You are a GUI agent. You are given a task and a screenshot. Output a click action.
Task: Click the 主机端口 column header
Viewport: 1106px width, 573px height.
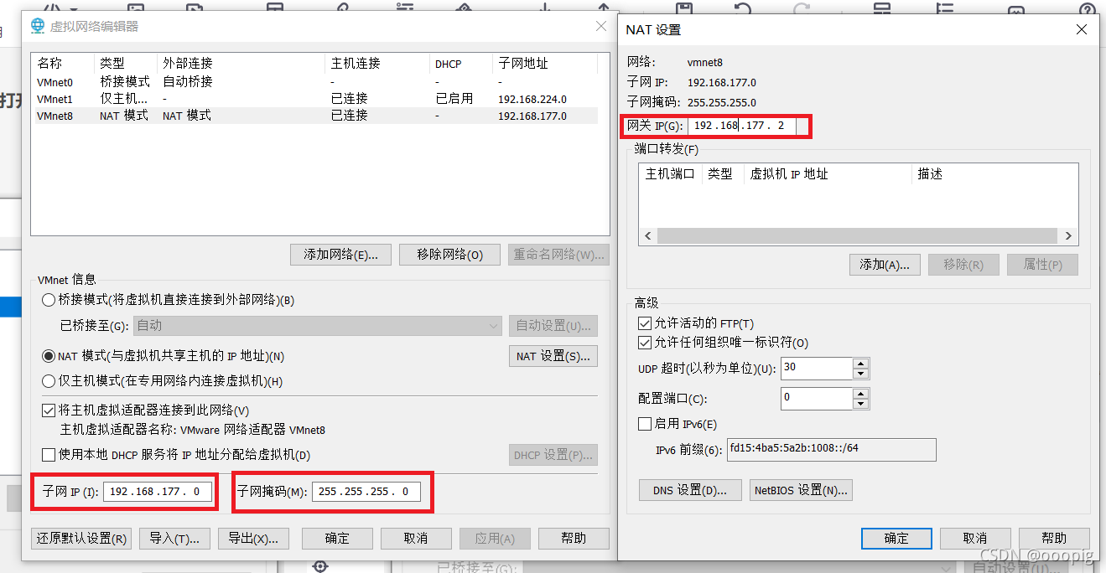click(670, 174)
